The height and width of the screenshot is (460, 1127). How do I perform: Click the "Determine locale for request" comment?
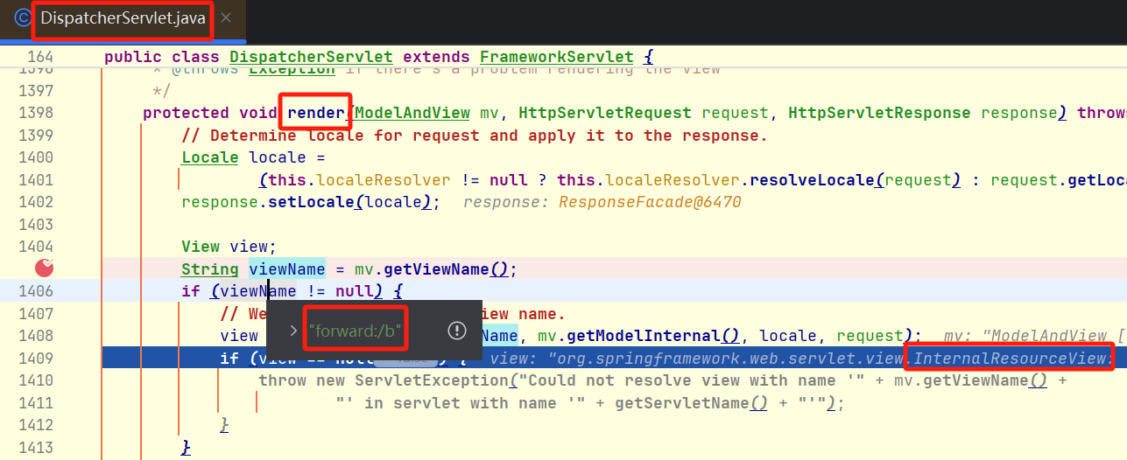pyautogui.click(x=474, y=136)
